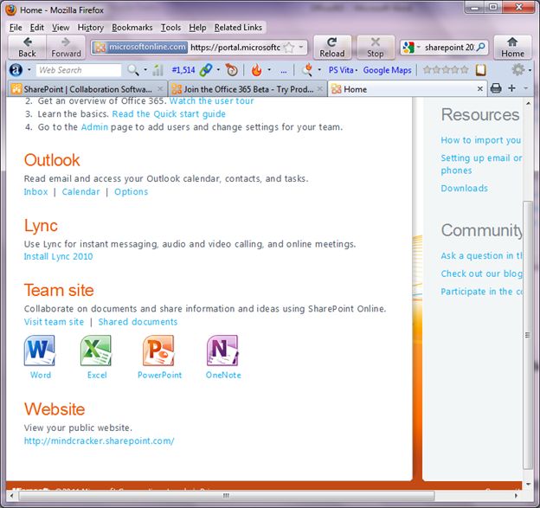Viewport: 540px width, 508px height.
Task: Open the Related Links menu
Action: (238, 28)
